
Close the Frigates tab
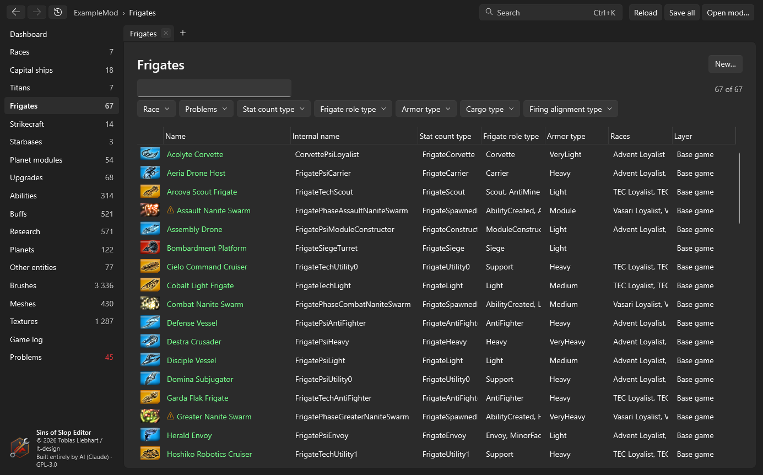tap(166, 33)
